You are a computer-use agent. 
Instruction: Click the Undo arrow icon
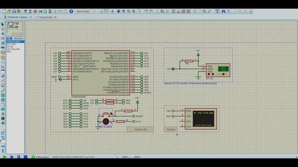[x=146, y=11]
